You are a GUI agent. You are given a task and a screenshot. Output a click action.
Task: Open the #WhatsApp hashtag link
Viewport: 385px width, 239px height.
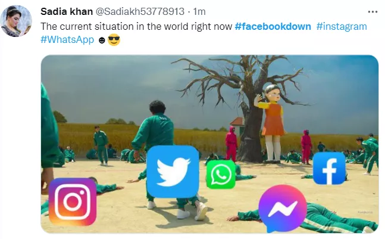67,39
